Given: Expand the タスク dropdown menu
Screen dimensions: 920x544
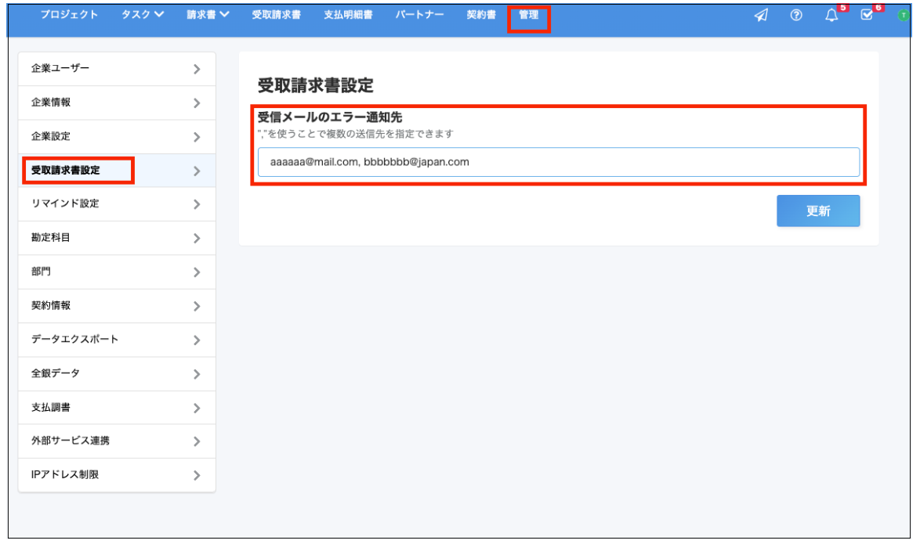Looking at the screenshot, I should (143, 15).
